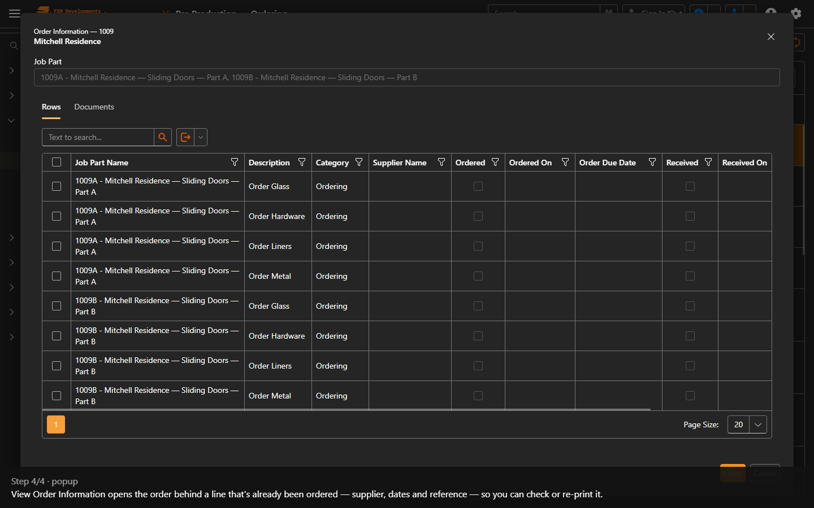
Task: Open the Supplier Name column filter
Action: (x=441, y=163)
